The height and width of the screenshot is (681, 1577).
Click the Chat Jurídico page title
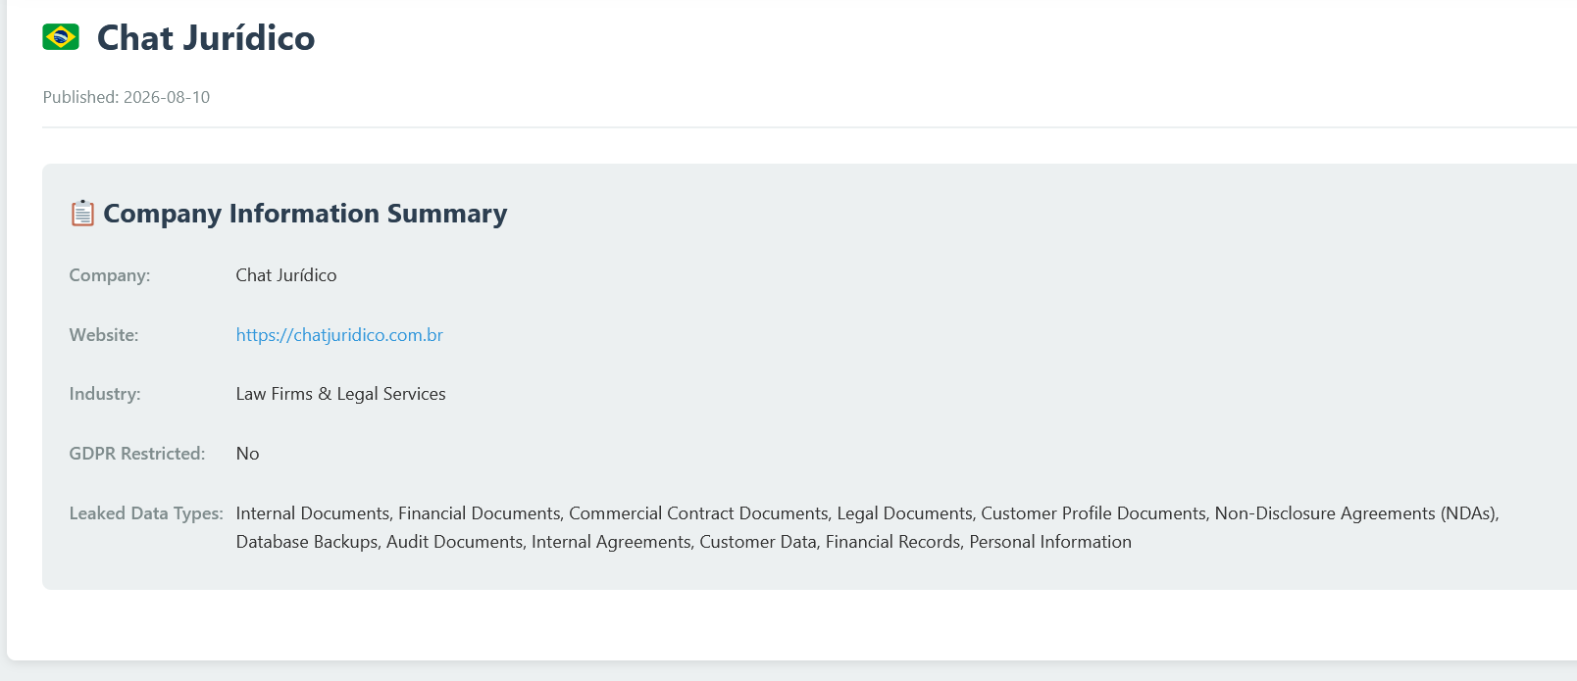pyautogui.click(x=206, y=38)
